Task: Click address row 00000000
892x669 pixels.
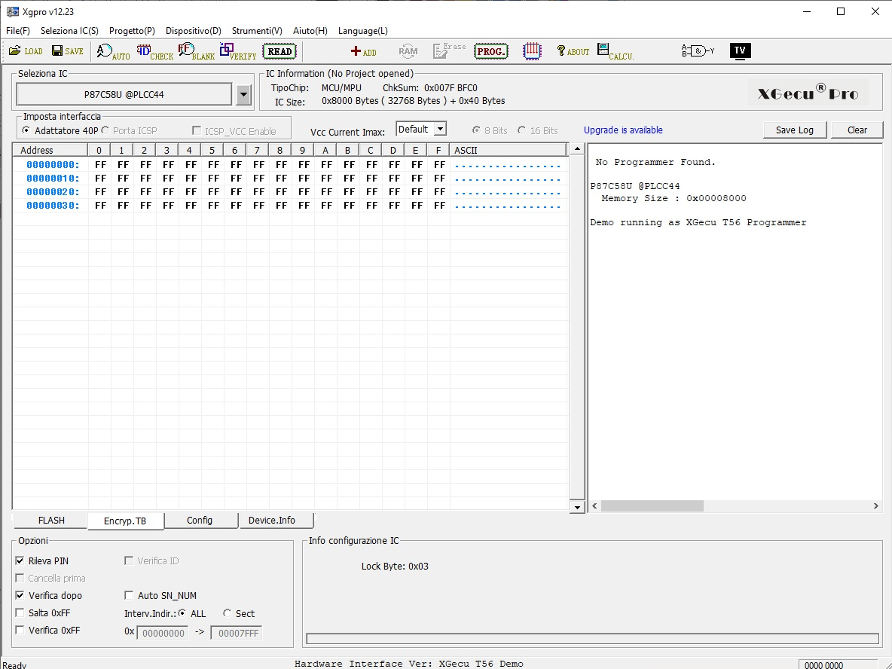Action: tap(290, 165)
